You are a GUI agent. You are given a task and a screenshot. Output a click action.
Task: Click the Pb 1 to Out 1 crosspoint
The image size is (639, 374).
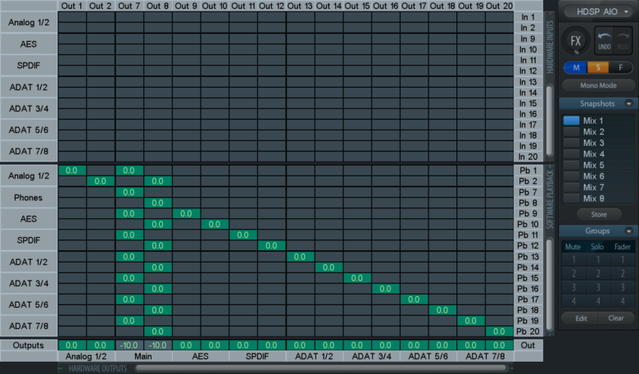[72, 171]
